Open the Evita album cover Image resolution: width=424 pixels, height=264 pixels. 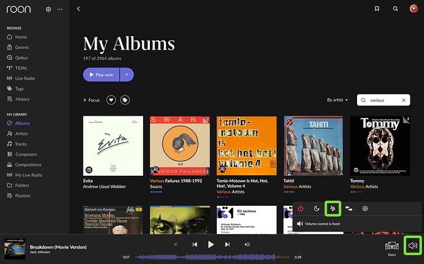click(113, 146)
